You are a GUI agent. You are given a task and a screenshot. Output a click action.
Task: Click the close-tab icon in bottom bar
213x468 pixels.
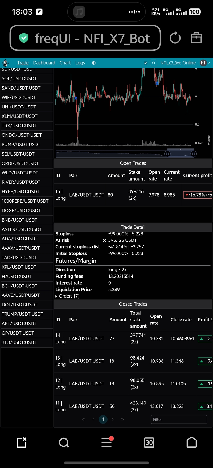(21, 442)
